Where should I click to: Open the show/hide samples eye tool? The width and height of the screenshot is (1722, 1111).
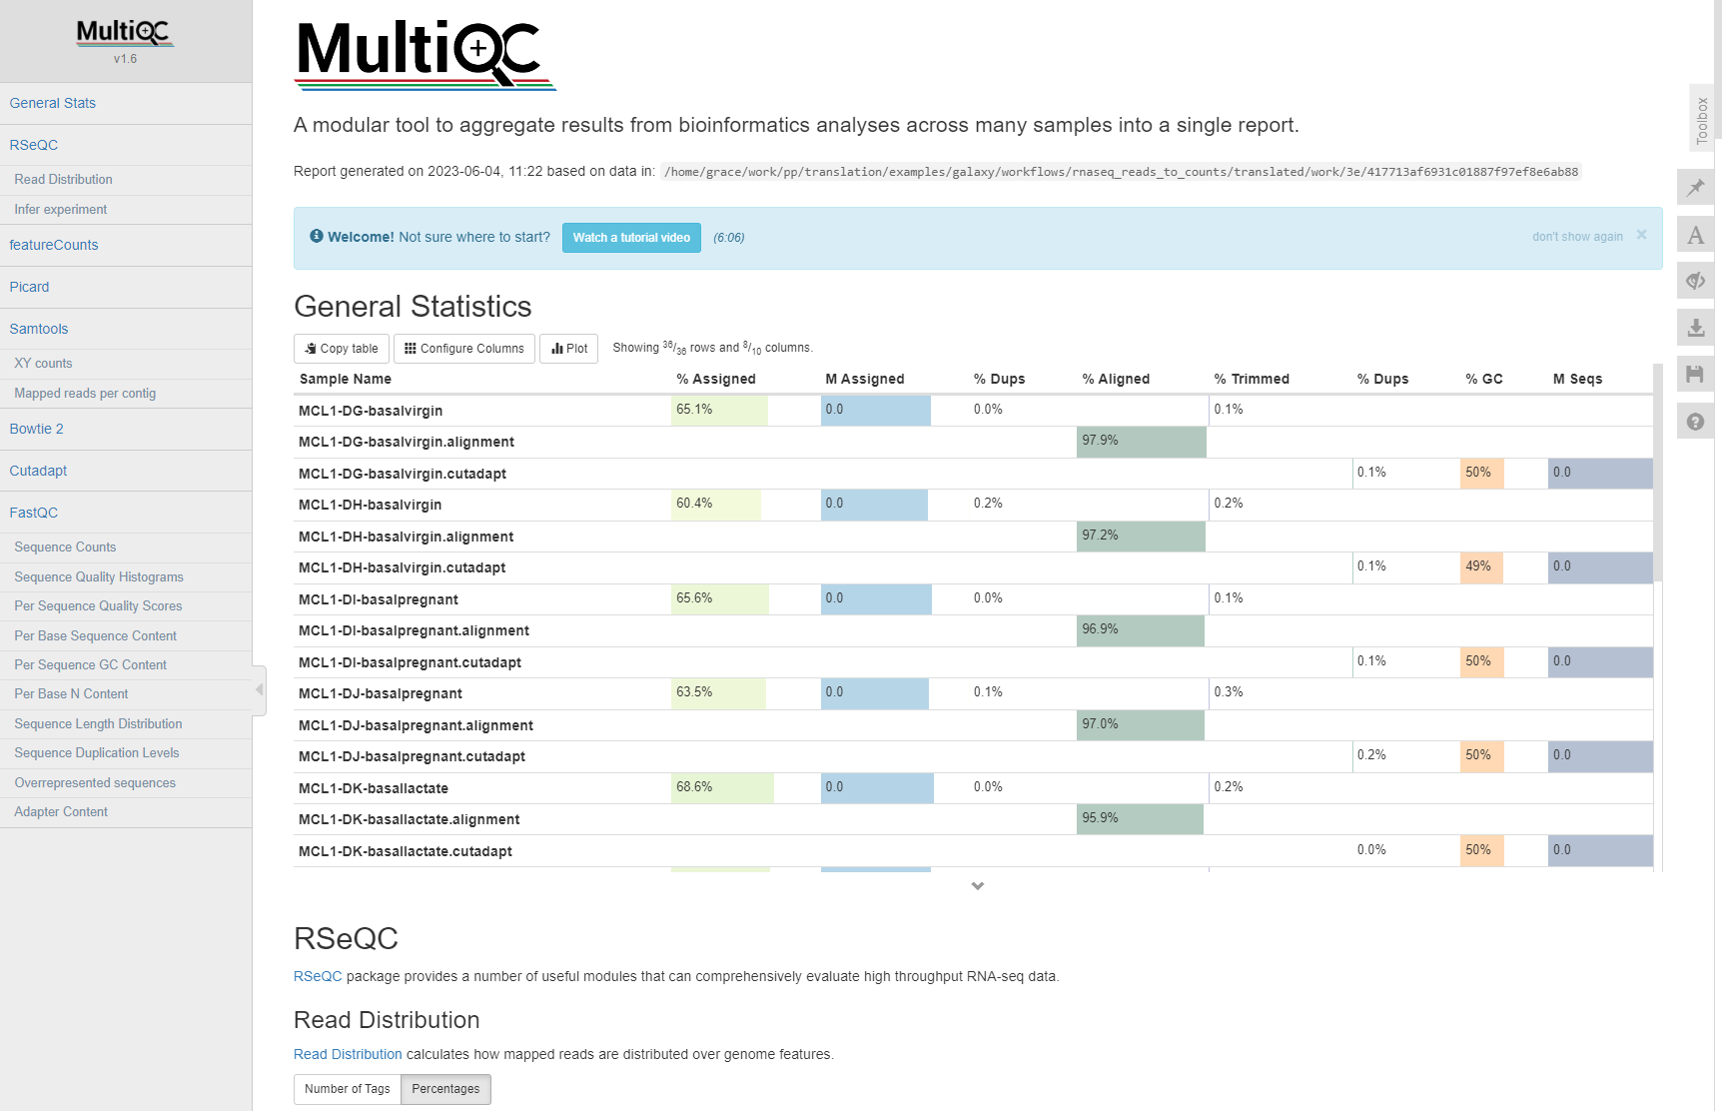(x=1695, y=281)
